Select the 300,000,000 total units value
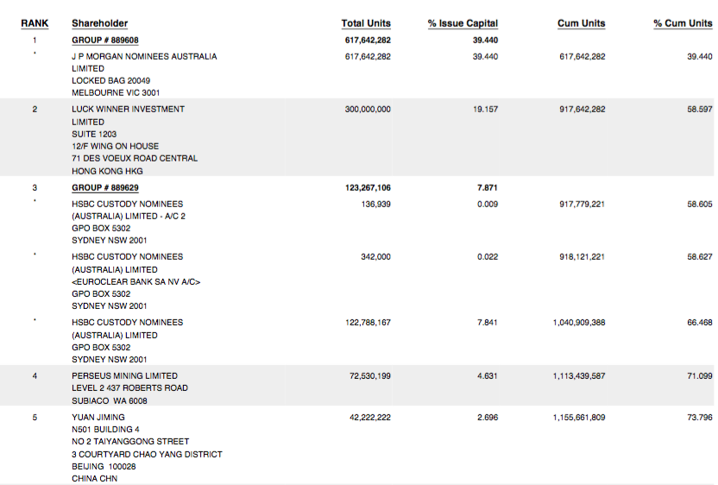 point(368,110)
